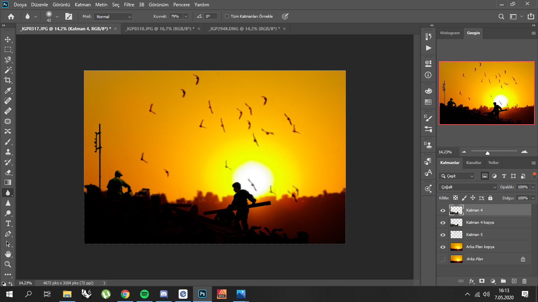
Task: Show the hidden Arka Plan layer
Action: (x=443, y=259)
